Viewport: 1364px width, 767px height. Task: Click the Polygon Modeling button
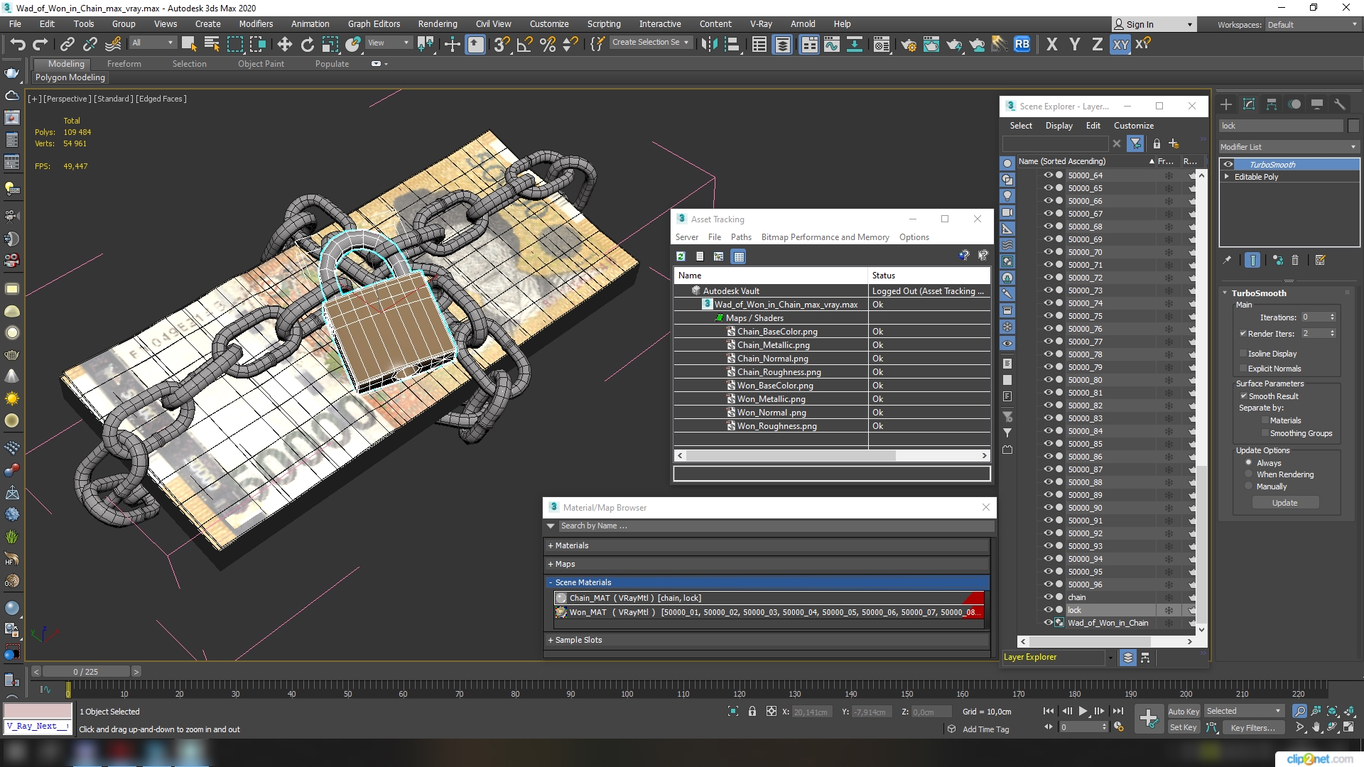pos(70,77)
